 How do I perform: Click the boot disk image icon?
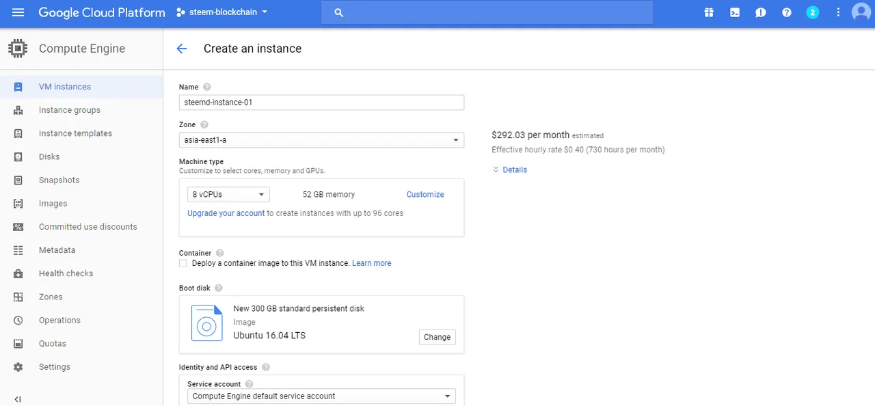point(207,323)
